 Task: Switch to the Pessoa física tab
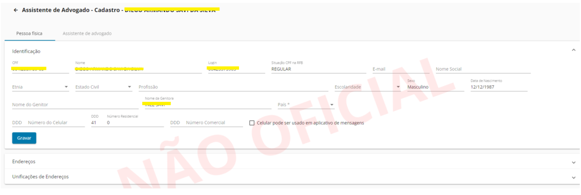pos(29,34)
